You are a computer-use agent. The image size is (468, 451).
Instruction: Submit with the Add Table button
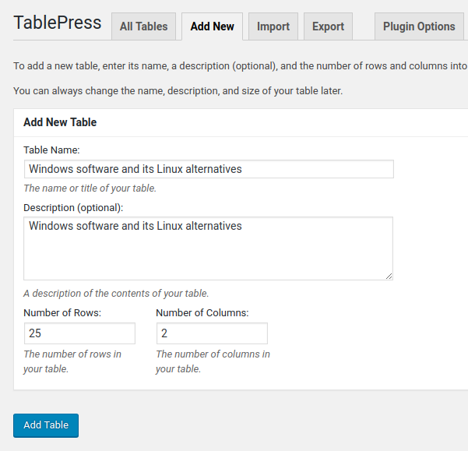[x=46, y=425]
